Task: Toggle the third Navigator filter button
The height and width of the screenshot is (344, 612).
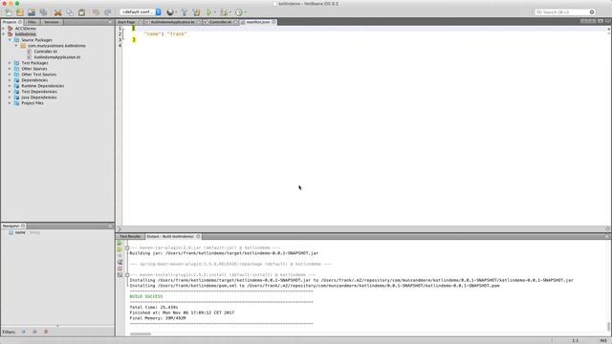Action: click(x=46, y=332)
